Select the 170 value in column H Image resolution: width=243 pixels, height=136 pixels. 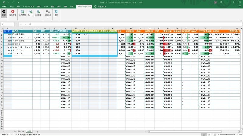pyautogui.click(x=84, y=34)
